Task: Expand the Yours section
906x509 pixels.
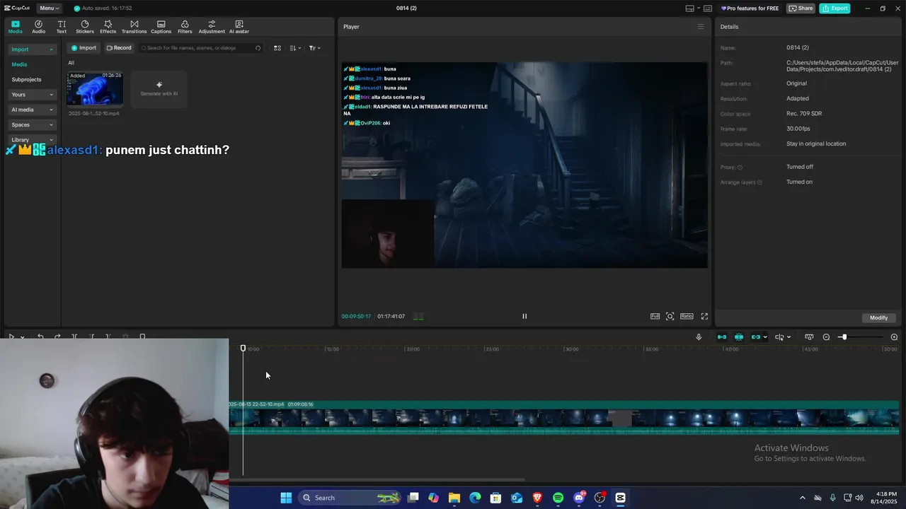Action: pyautogui.click(x=32, y=95)
